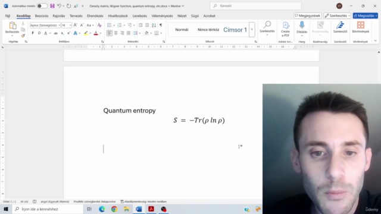The image size is (381, 214).
Task: Toggle strikethrough formatting
Action: click(x=56, y=33)
